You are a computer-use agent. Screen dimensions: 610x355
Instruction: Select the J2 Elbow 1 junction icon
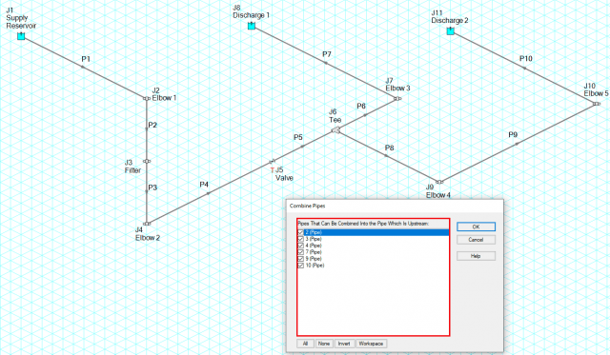point(147,99)
